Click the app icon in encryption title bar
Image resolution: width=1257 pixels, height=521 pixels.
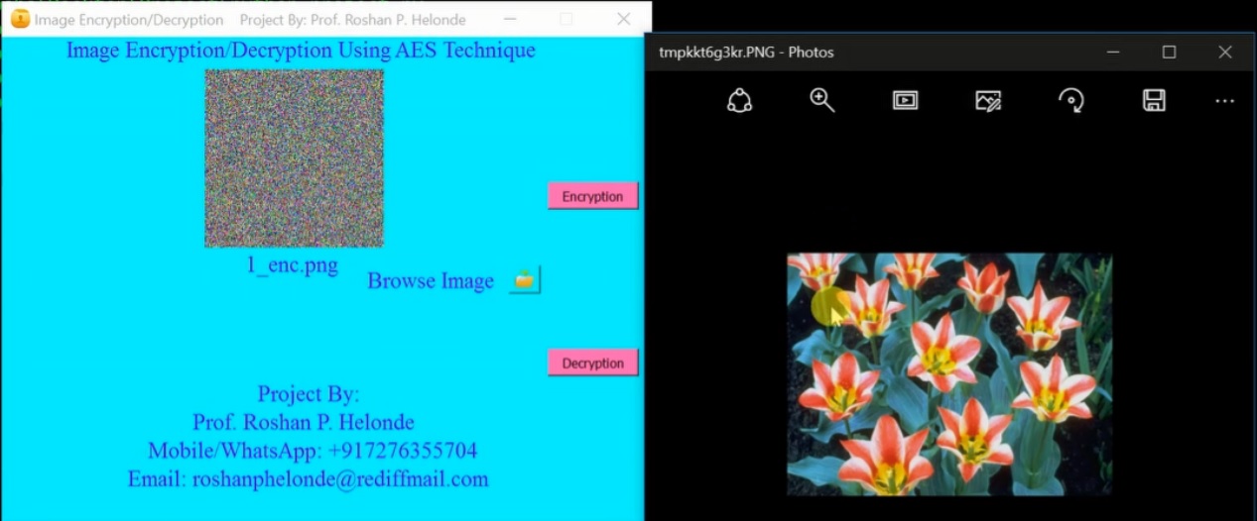tap(20, 19)
